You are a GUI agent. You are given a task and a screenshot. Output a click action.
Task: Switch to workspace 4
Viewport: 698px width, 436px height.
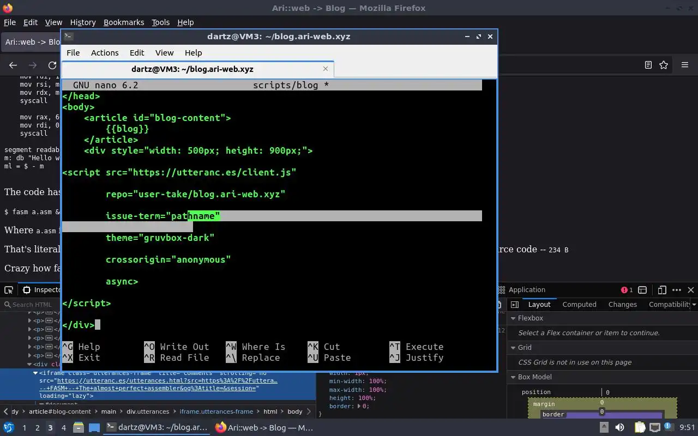[63, 428]
